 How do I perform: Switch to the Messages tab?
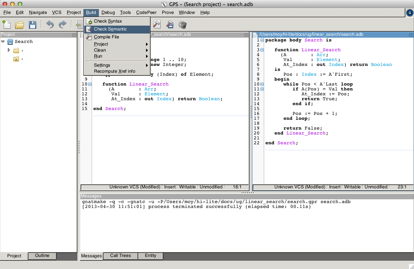point(91,256)
